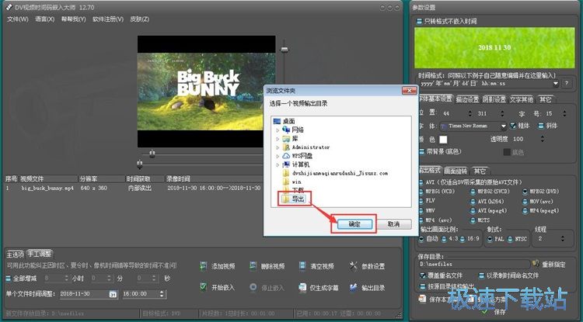This screenshot has width=583, height=322.
Task: Expand the 库 tree node
Action: pos(278,139)
